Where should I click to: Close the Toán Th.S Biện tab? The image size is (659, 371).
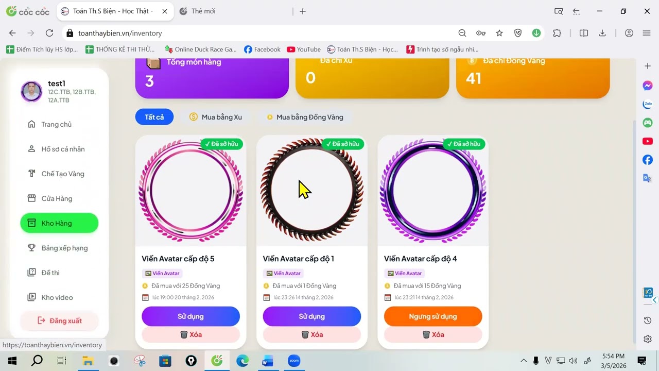click(164, 11)
